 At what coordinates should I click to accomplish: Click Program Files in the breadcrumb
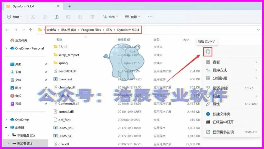point(91,30)
